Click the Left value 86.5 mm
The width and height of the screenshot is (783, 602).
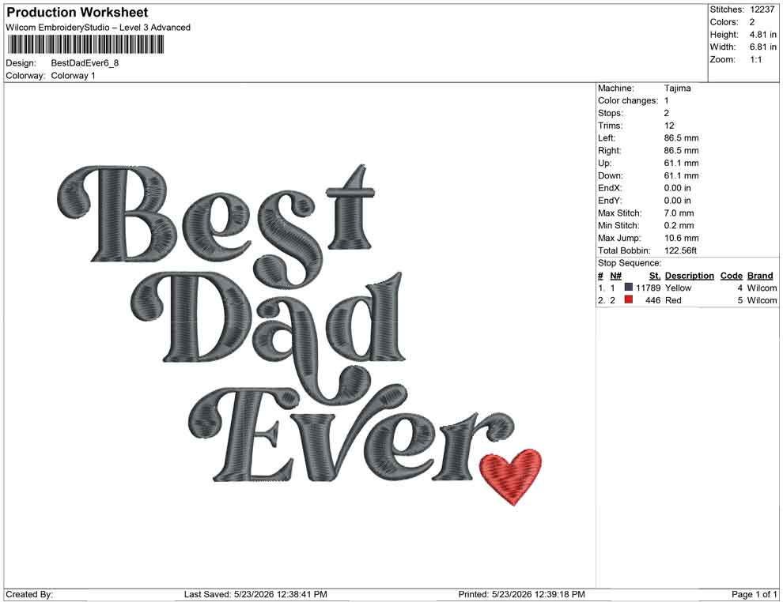[681, 138]
